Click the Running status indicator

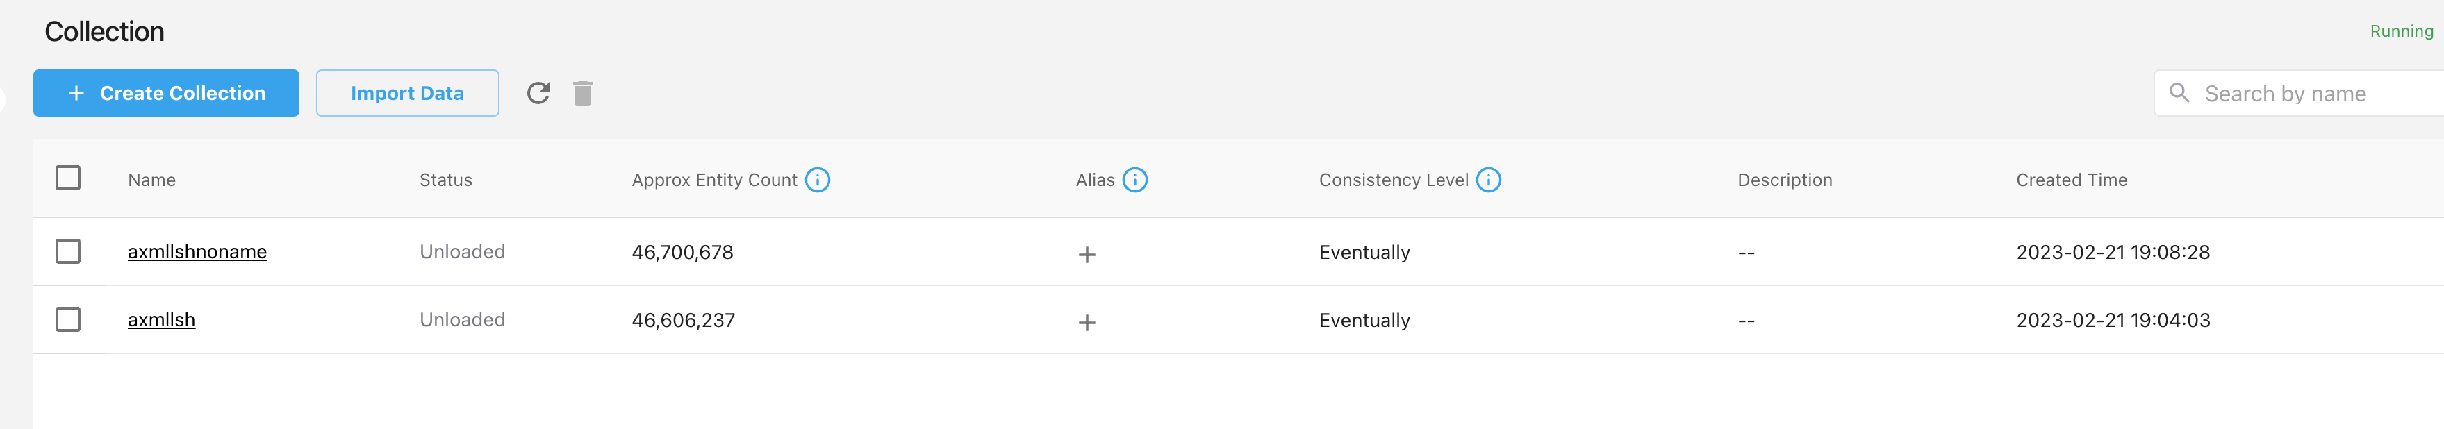[x=2400, y=31]
